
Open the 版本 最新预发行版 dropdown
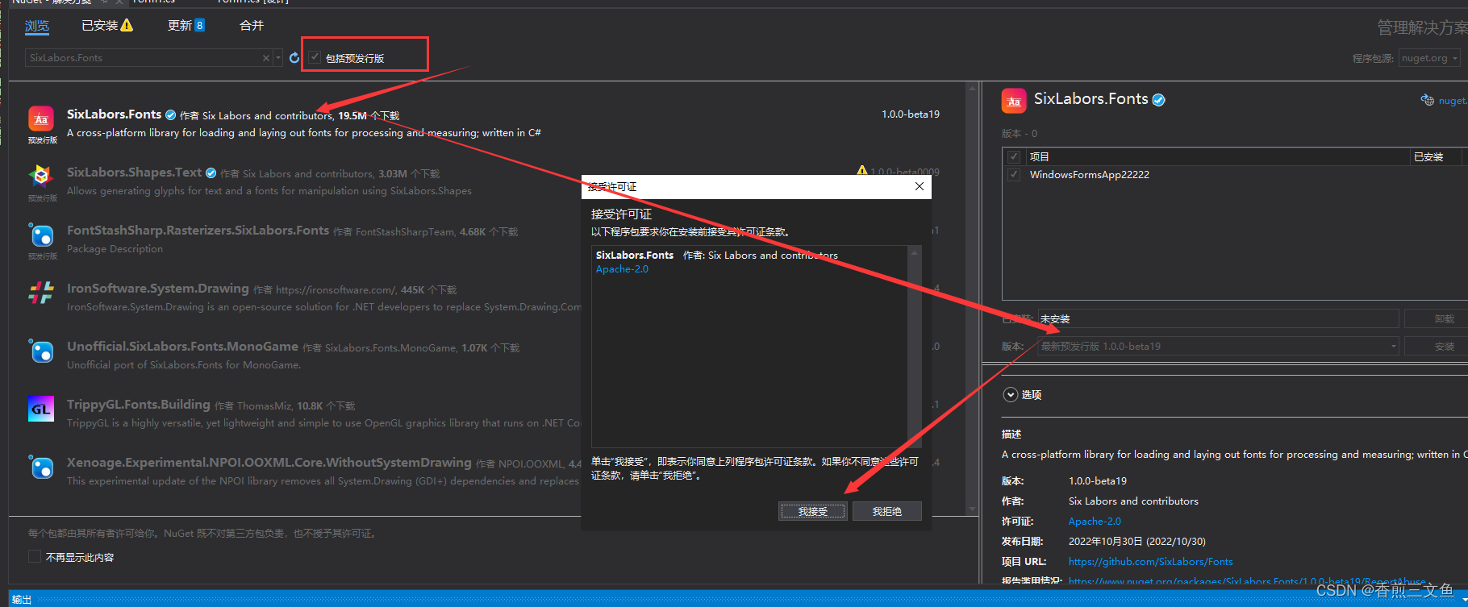1218,347
